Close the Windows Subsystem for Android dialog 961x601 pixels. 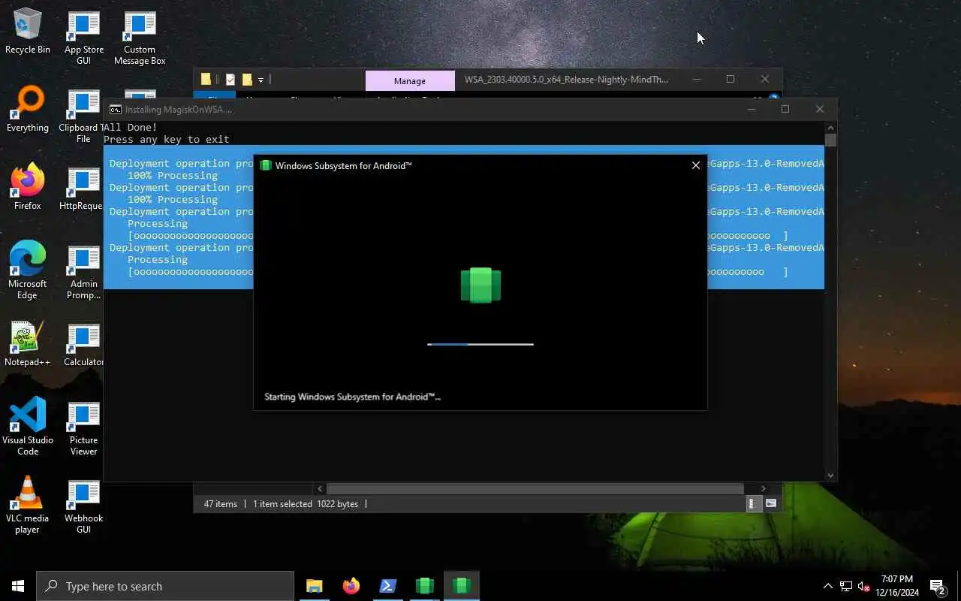click(x=696, y=165)
